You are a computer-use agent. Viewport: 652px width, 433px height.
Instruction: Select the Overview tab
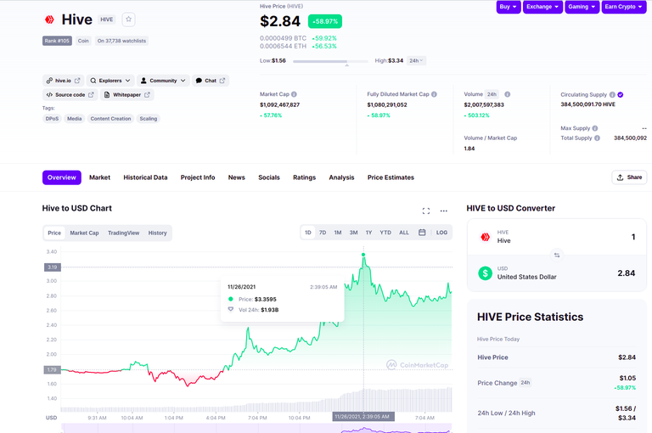[61, 177]
